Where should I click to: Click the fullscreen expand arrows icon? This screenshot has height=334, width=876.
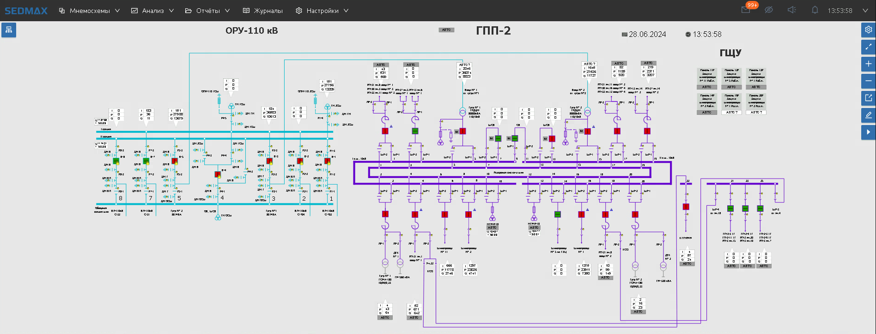click(868, 47)
